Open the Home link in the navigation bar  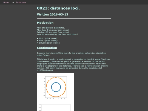click(x=6, y=2)
